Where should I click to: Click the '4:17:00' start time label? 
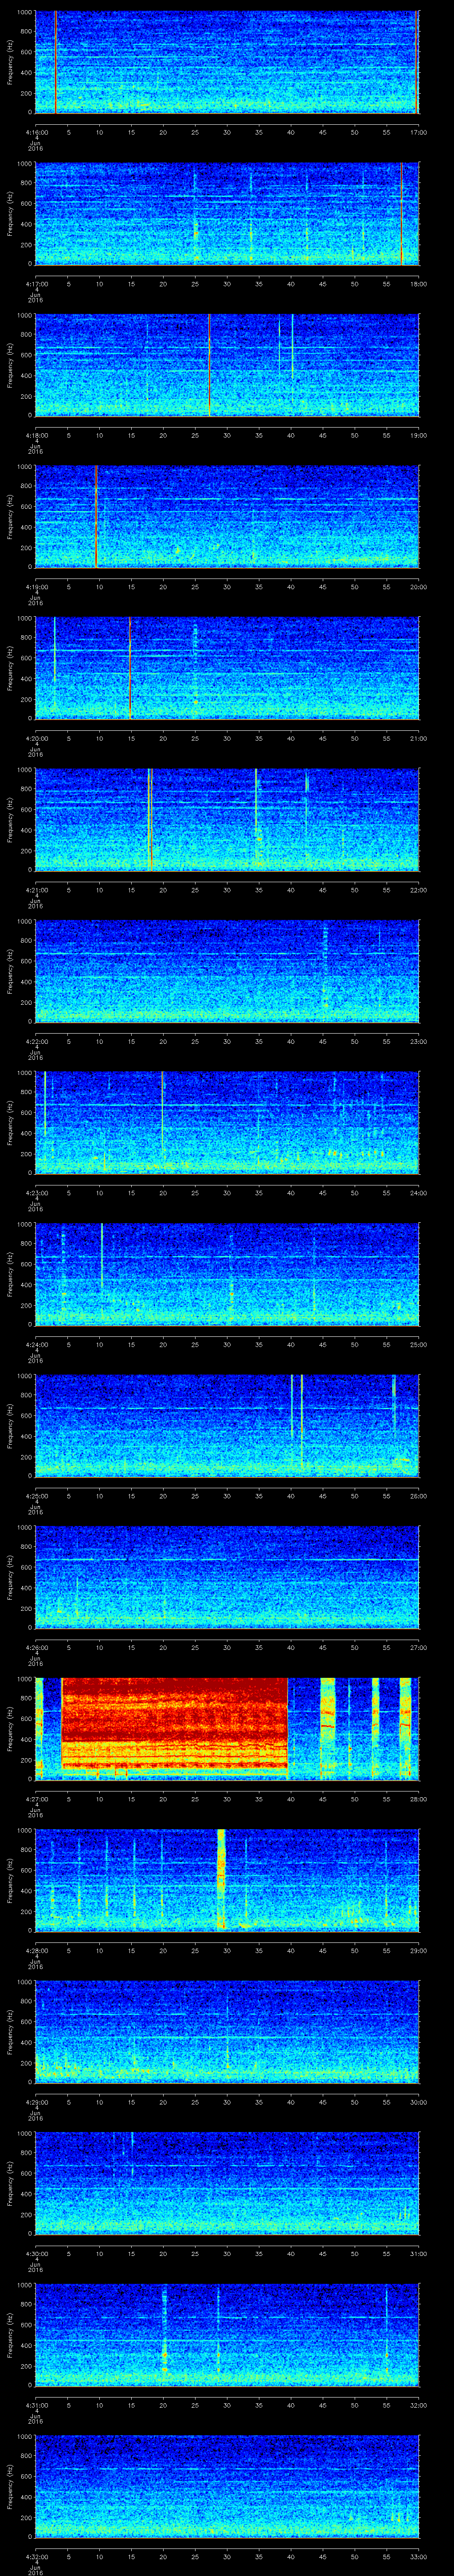(36, 284)
